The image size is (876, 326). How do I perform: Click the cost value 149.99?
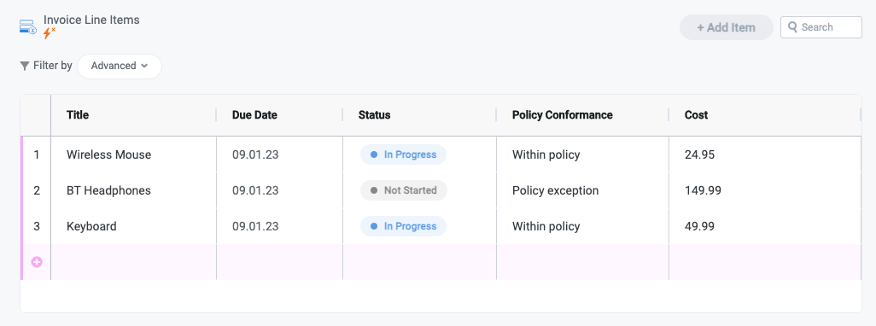[x=703, y=190]
